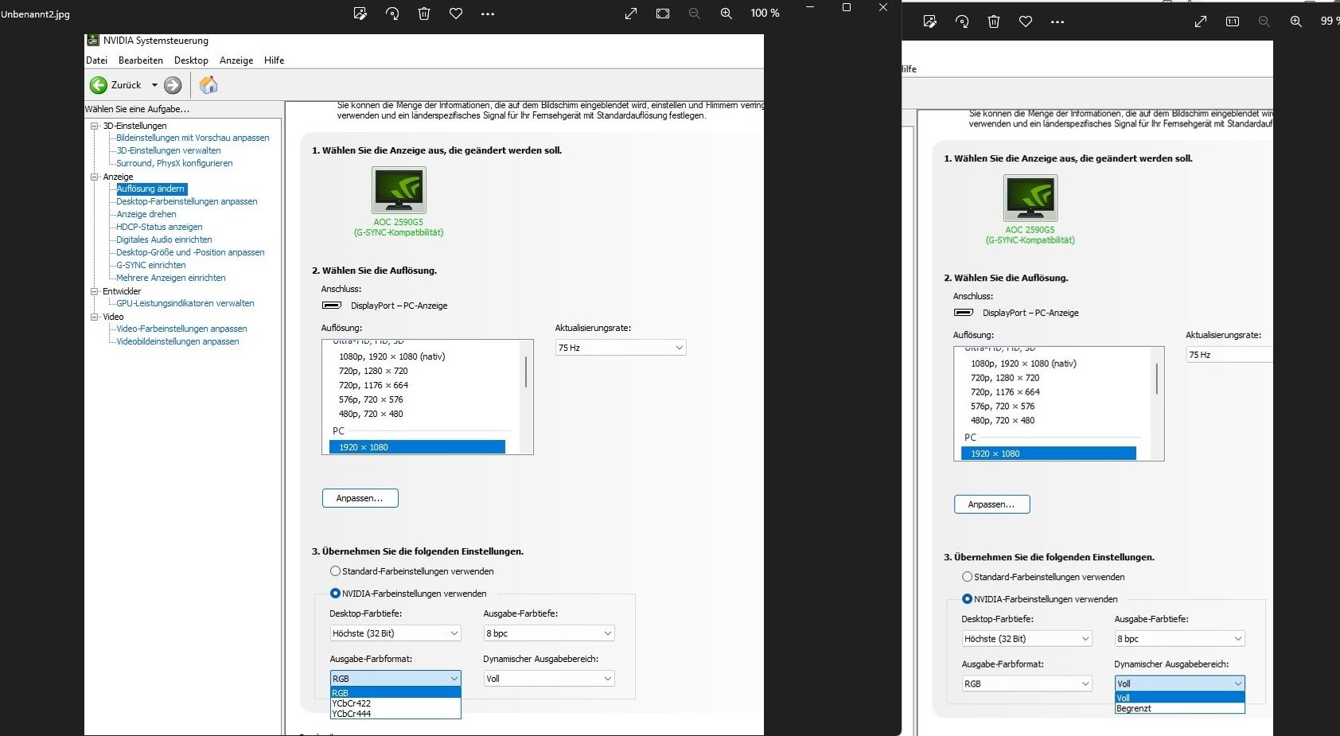Open Ausgabe-Farbformat RGB dropdown in right window

click(1027, 683)
